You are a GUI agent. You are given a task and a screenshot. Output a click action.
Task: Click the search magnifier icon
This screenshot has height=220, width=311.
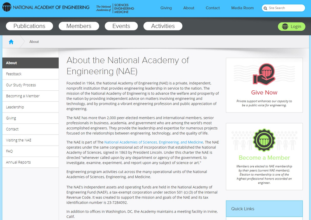pos(266,8)
